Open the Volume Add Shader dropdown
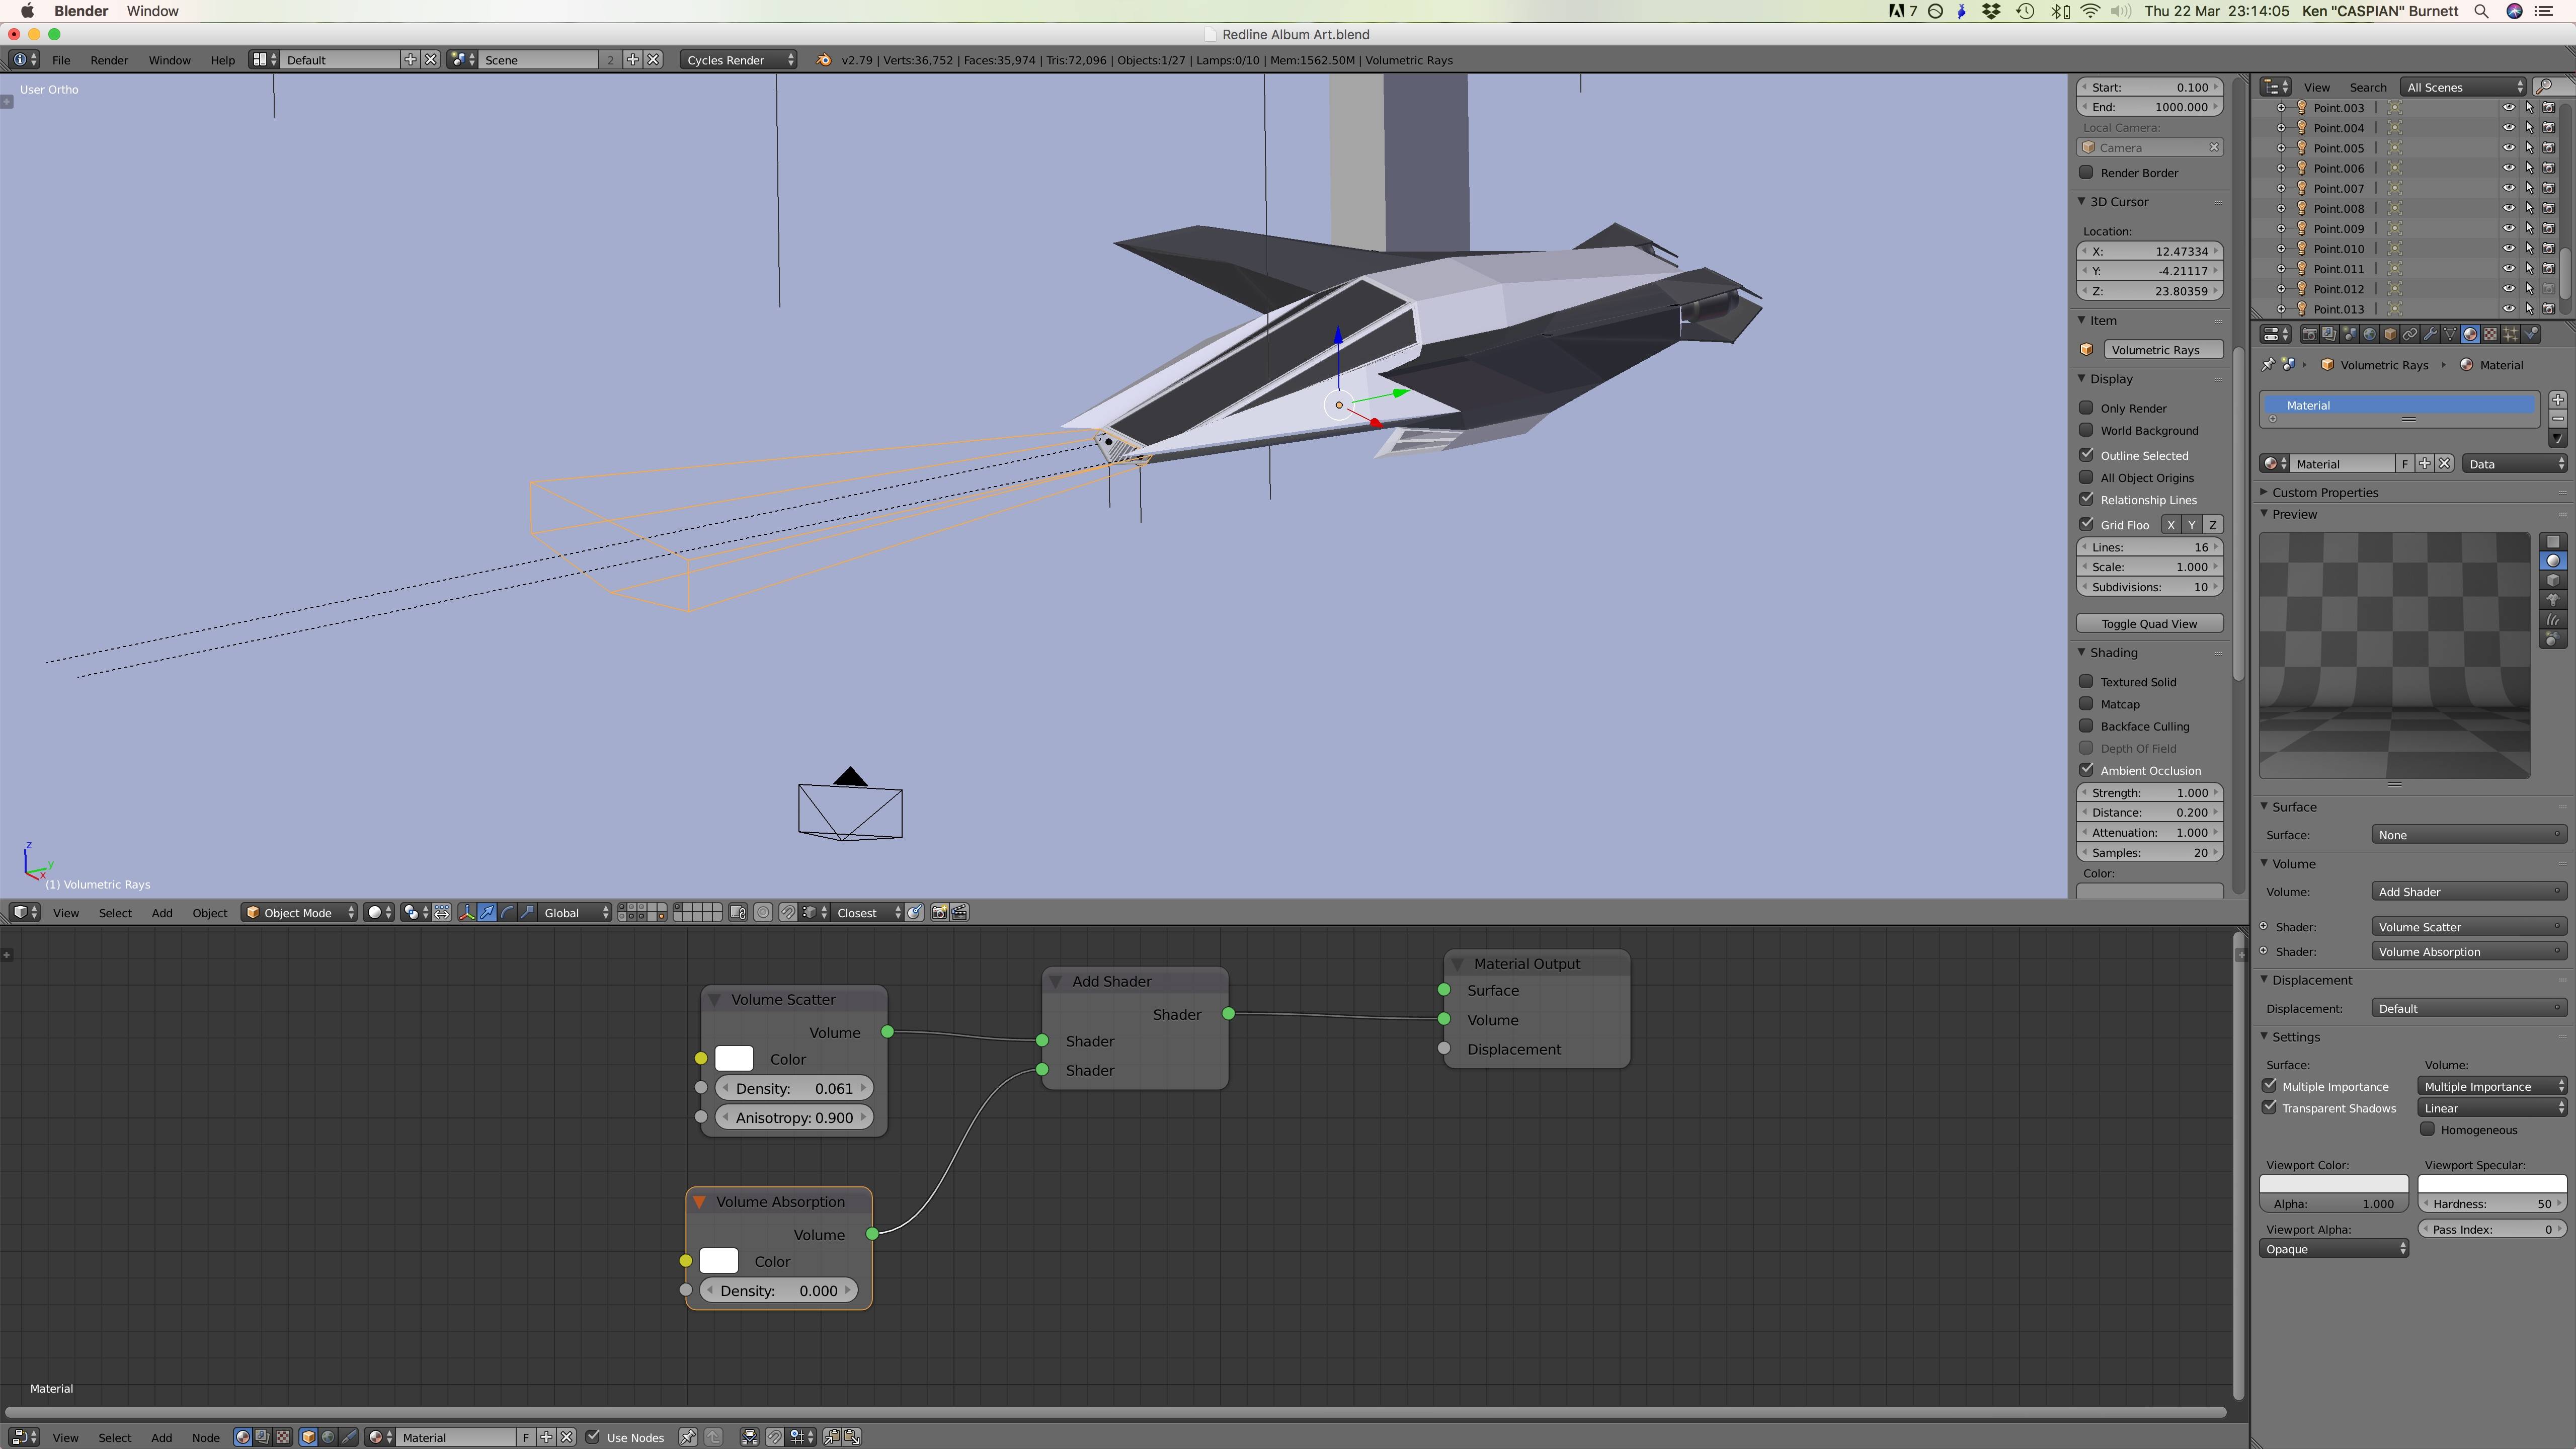2576x1449 pixels. pyautogui.click(x=2468, y=892)
